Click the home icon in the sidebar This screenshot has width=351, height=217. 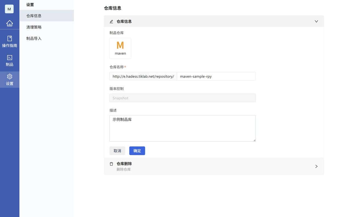point(9,23)
